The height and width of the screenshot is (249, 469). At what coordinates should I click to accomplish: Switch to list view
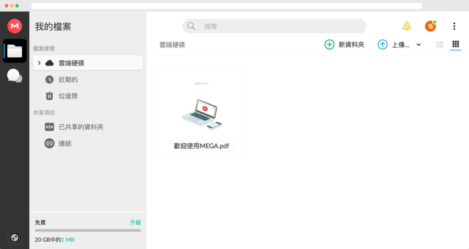coord(440,44)
